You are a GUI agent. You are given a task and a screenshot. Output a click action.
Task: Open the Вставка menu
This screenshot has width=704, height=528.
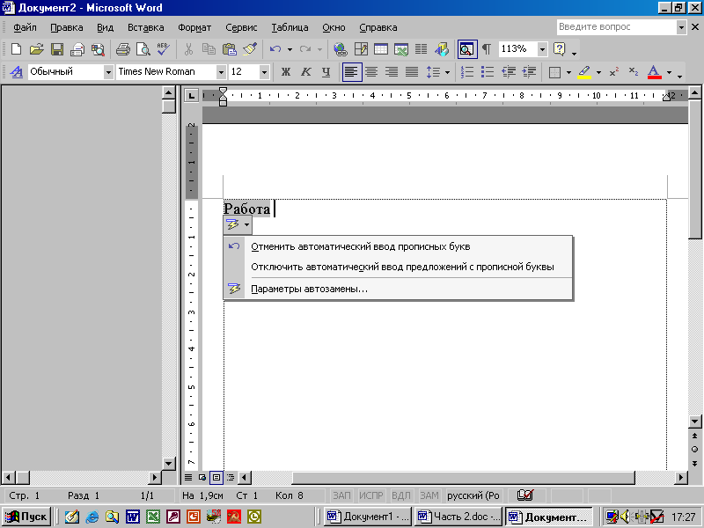145,27
